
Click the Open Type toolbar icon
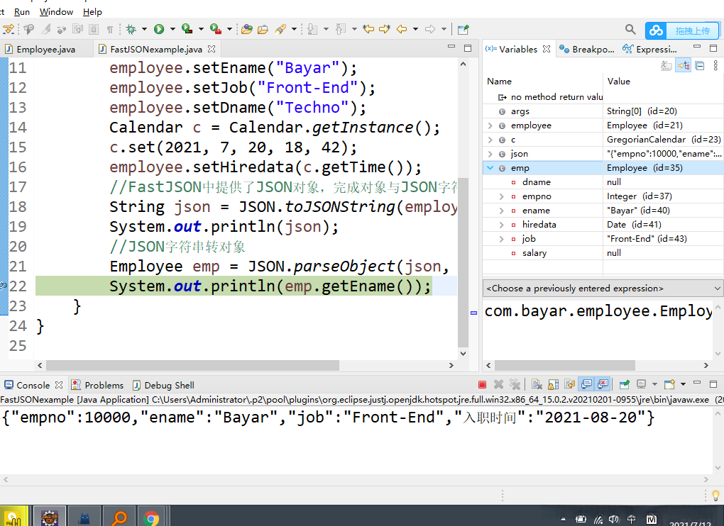tap(246, 29)
